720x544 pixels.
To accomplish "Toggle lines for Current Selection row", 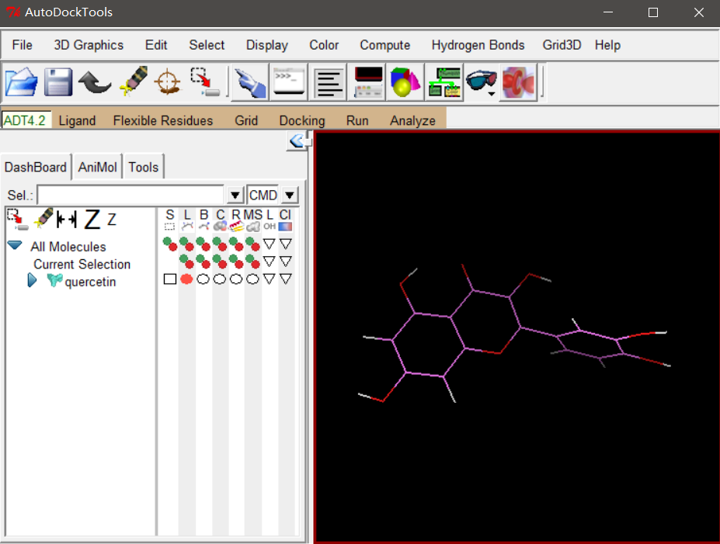I will tap(186, 262).
